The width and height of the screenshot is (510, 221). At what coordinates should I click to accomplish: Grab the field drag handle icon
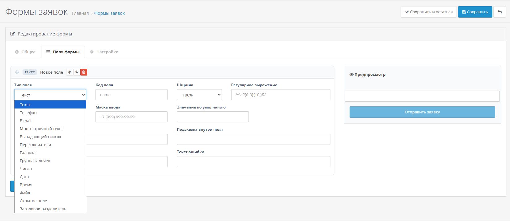point(17,72)
